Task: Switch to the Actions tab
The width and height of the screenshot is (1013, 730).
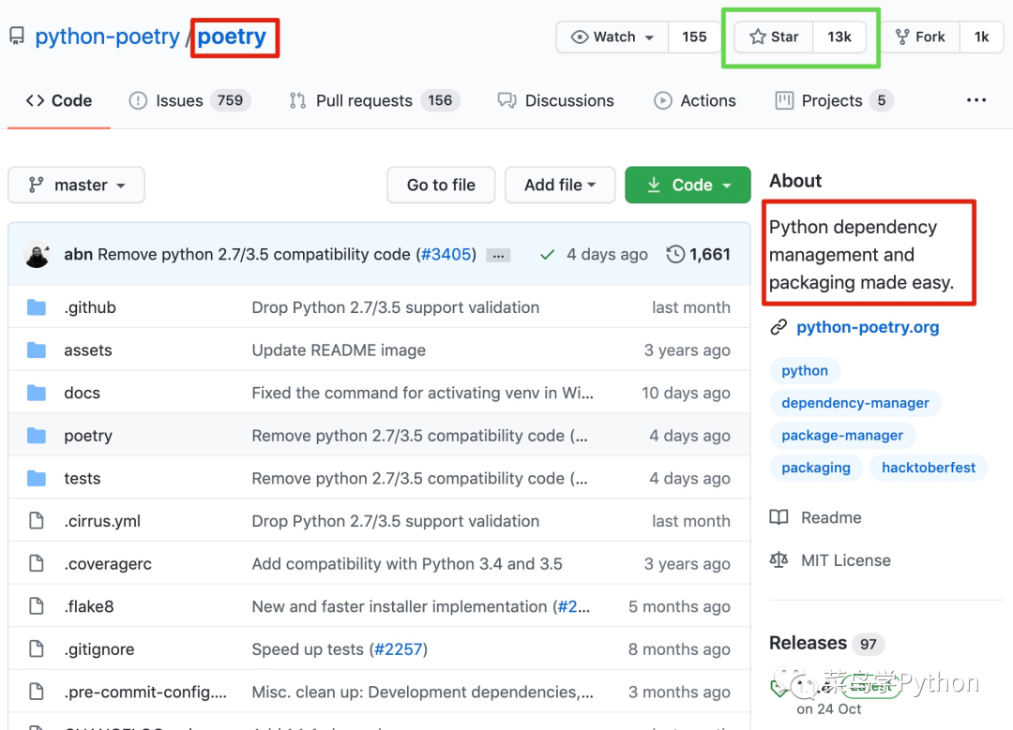Action: point(694,100)
